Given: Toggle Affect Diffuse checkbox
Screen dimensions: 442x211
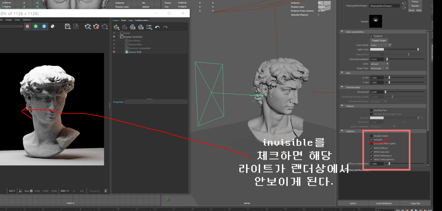Looking at the screenshot, I should pyautogui.click(x=371, y=148).
